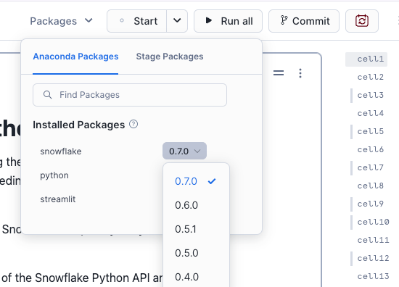Viewport: 399px width, 287px height.
Task: Select version 0.7.0 option
Action: (196, 181)
